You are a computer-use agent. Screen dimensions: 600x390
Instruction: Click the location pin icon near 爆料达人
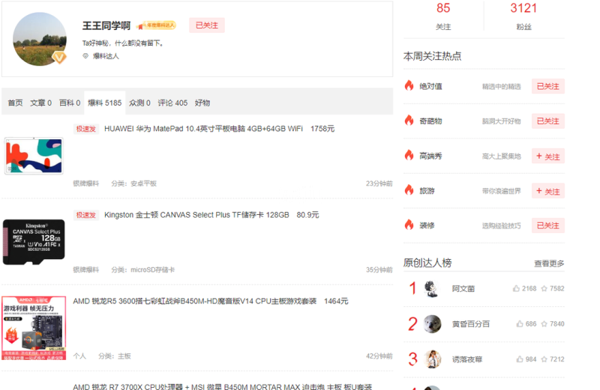click(x=85, y=56)
